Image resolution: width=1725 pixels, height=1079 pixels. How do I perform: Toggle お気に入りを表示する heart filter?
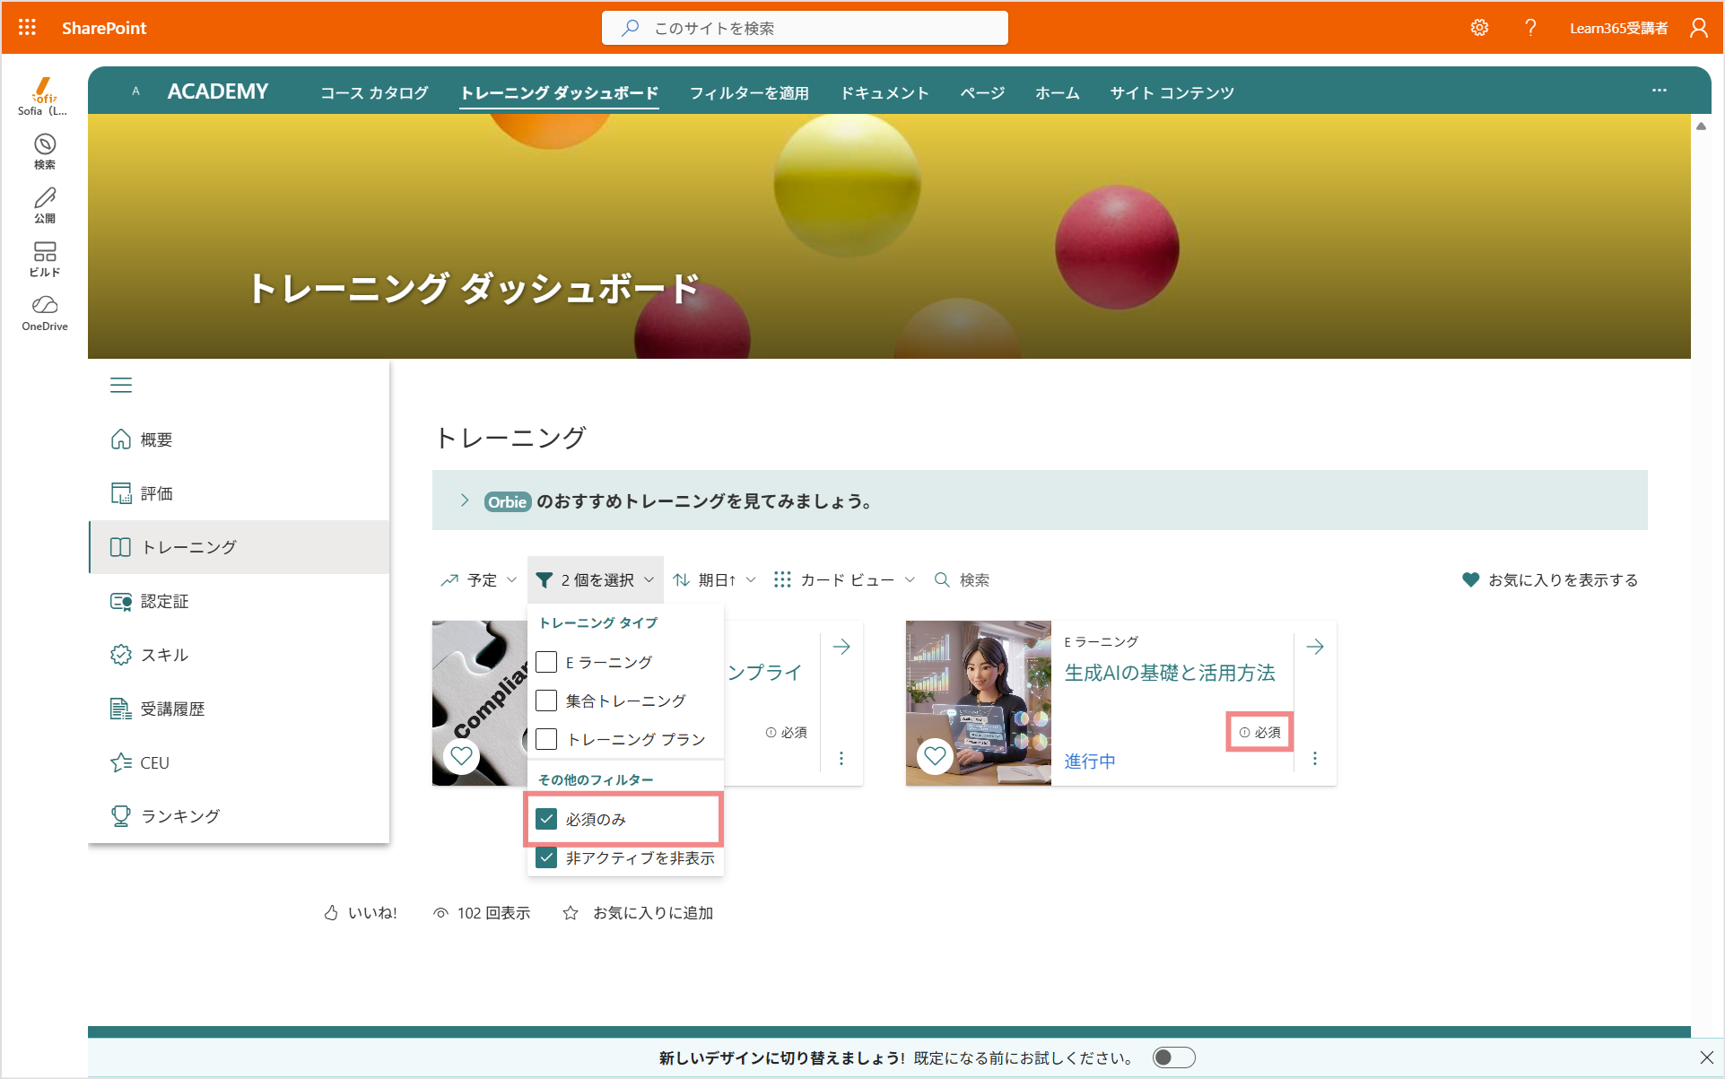(x=1550, y=580)
